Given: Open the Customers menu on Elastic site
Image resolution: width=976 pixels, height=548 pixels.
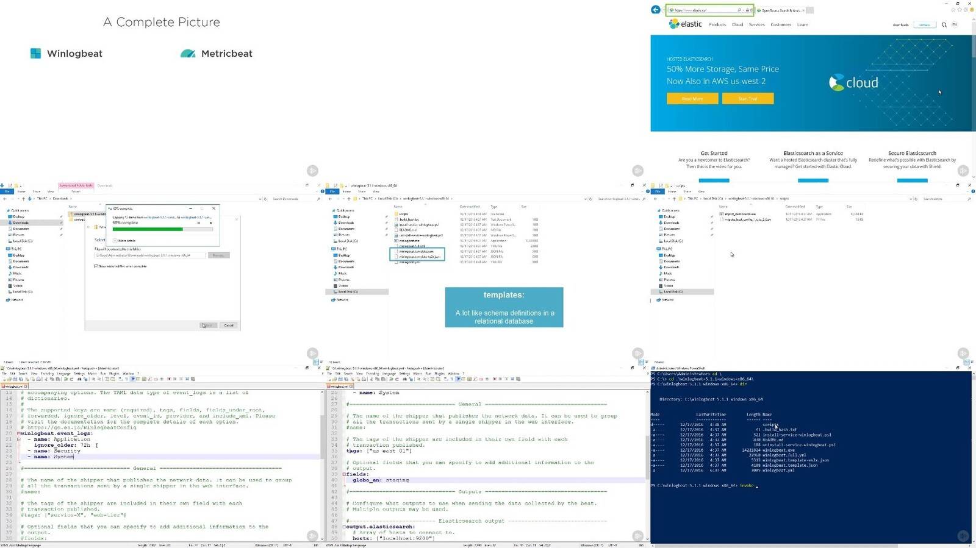Looking at the screenshot, I should click(x=781, y=25).
